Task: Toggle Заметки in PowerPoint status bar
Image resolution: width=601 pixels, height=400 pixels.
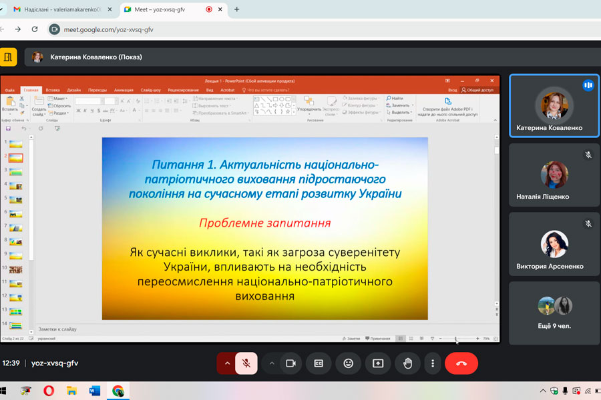Action: 351,339
